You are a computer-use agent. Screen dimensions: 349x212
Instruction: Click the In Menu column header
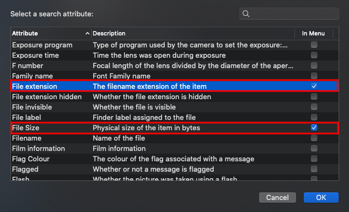tap(313, 33)
